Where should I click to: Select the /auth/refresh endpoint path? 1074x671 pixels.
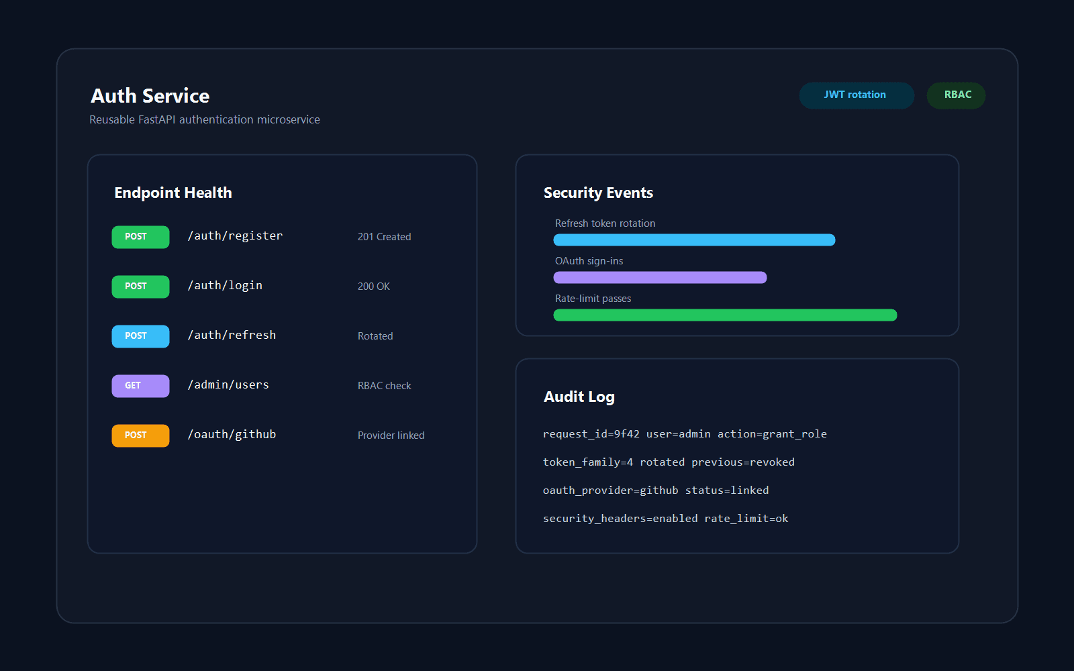point(232,335)
